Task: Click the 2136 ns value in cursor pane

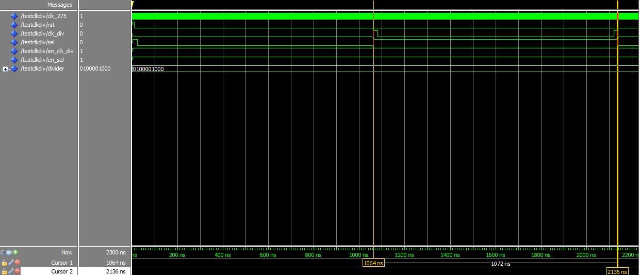Action: click(x=117, y=271)
